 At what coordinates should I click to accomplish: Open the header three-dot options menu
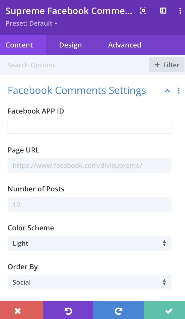coord(180,11)
